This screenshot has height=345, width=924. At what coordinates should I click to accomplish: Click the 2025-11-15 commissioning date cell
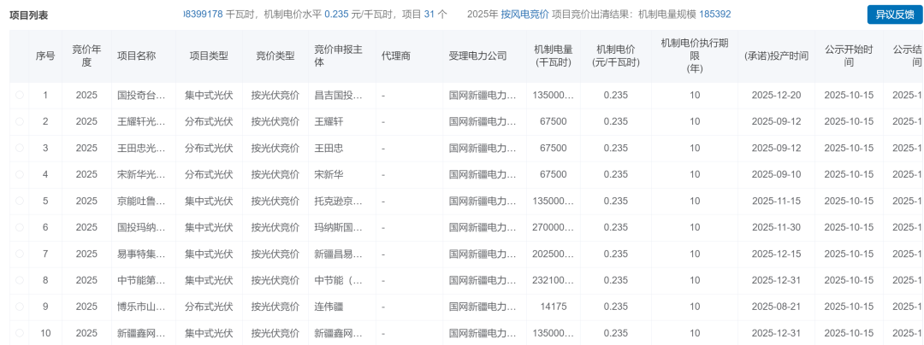click(x=776, y=201)
